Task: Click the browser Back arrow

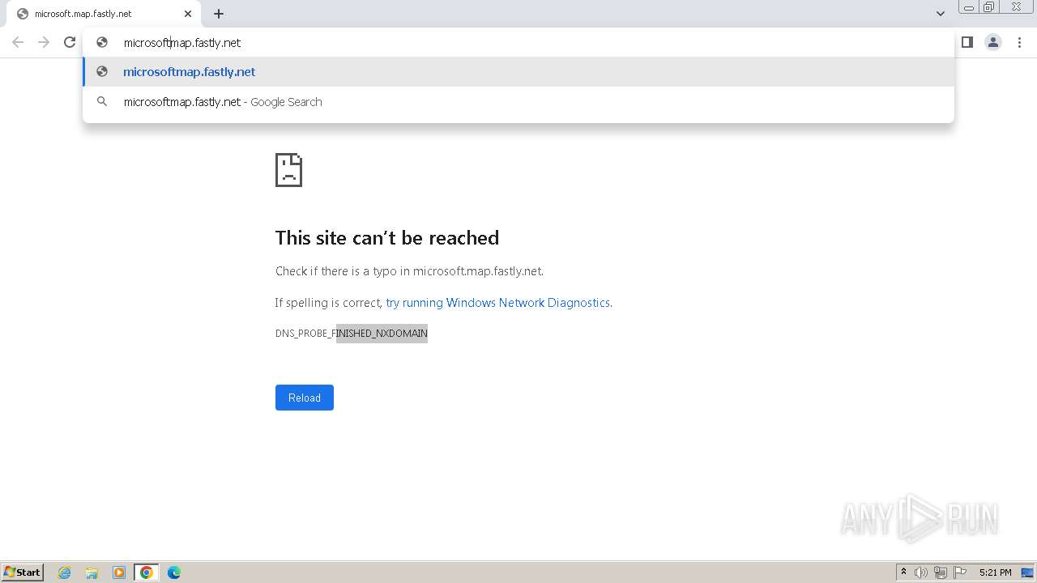Action: [18, 42]
